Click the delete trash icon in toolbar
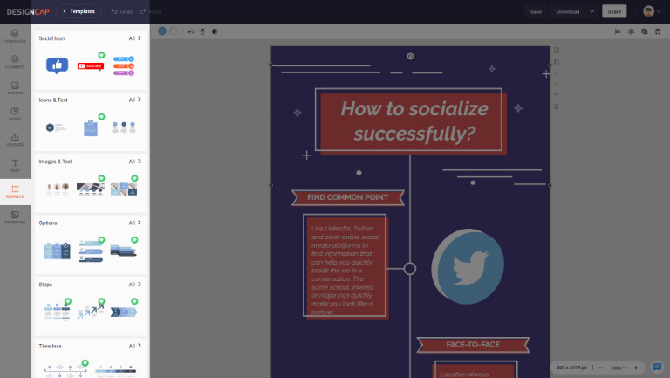 pos(658,31)
